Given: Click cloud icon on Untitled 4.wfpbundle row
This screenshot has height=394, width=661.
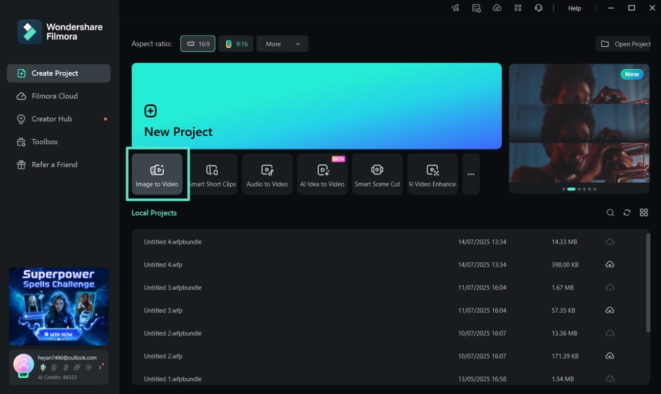Looking at the screenshot, I should tap(610, 242).
